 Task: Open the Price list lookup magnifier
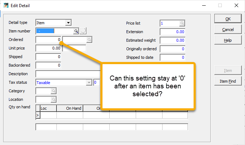(182, 23)
